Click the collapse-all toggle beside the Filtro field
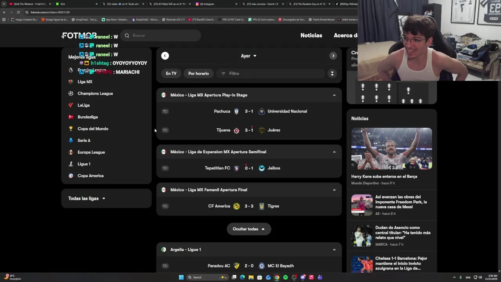This screenshot has height=282, width=501. click(x=332, y=74)
